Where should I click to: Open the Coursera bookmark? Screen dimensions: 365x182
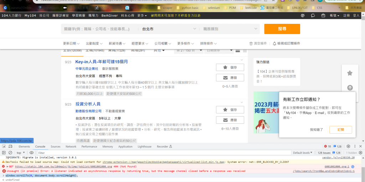[x=18, y=8]
